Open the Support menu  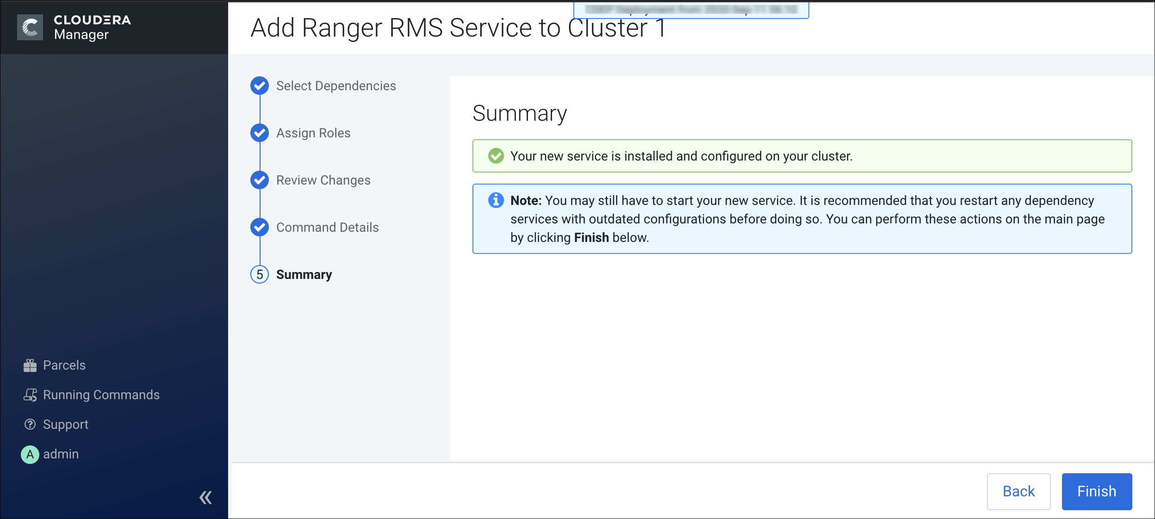[x=66, y=425]
